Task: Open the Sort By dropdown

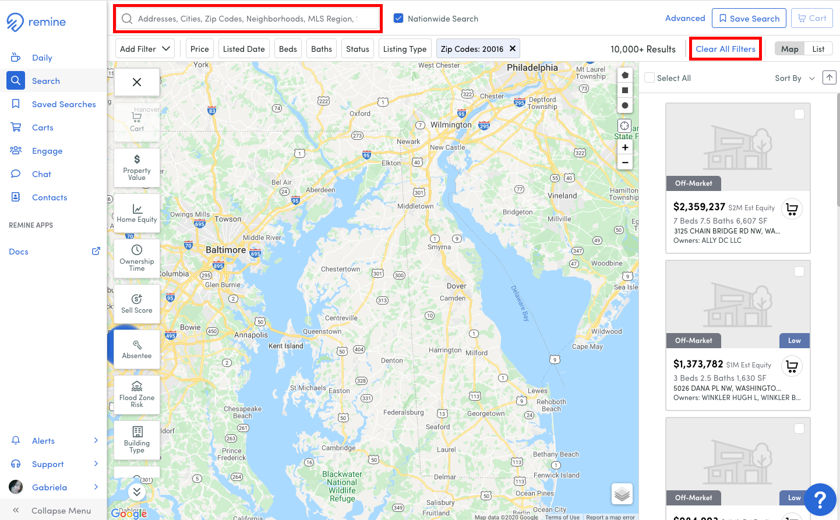Action: 795,78
